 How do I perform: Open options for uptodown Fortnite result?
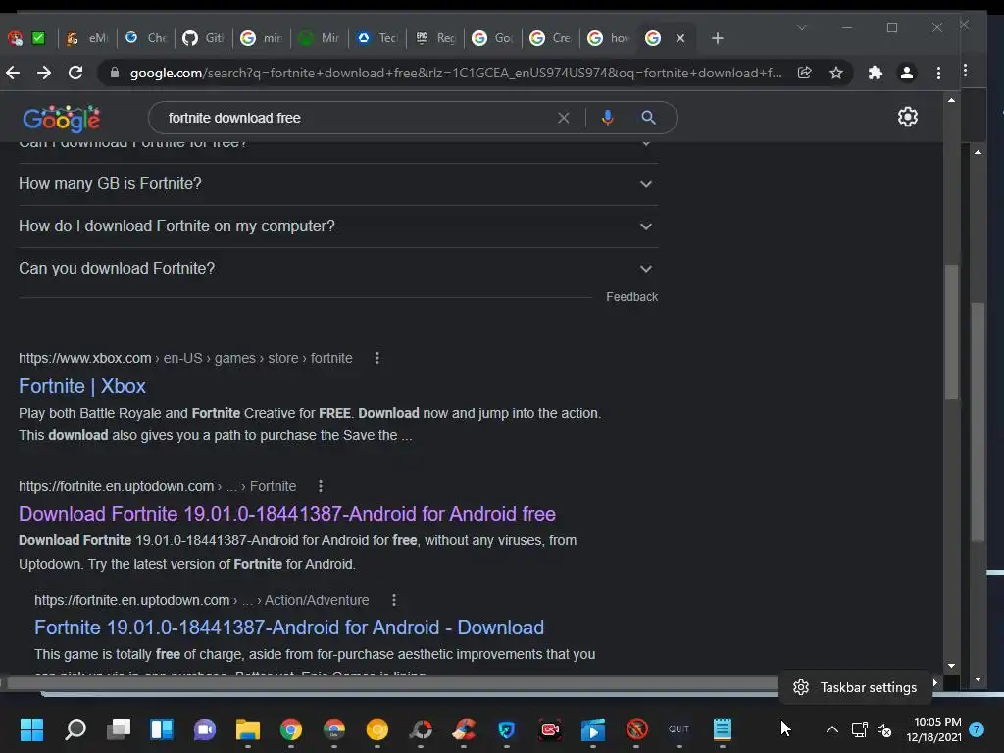[321, 486]
